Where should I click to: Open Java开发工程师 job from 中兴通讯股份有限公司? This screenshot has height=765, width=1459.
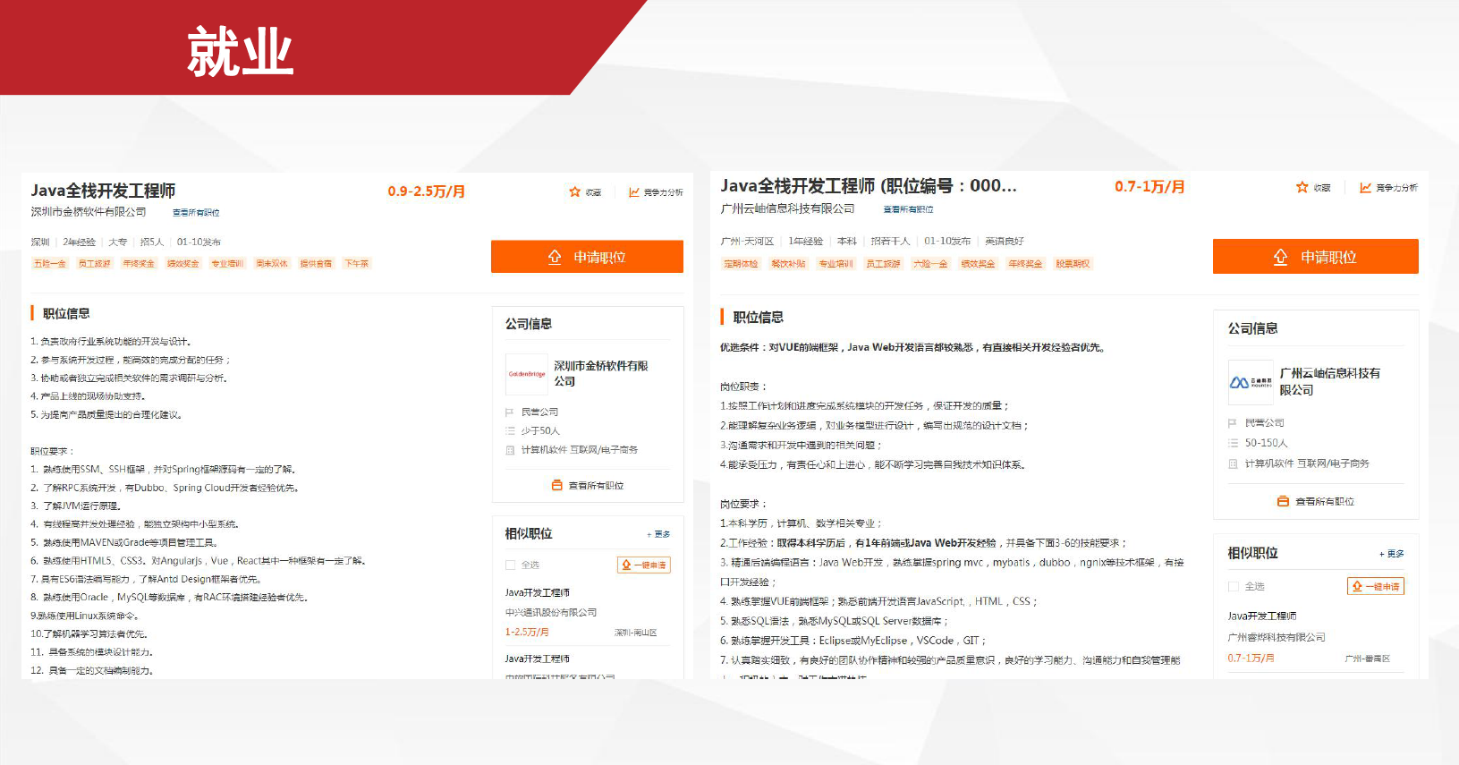tap(537, 593)
